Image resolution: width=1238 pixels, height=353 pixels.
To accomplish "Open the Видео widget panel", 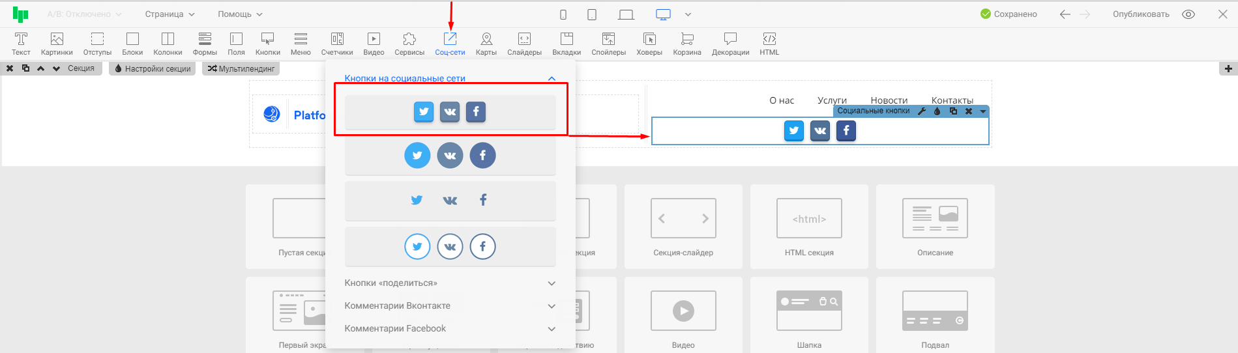I will [374, 44].
